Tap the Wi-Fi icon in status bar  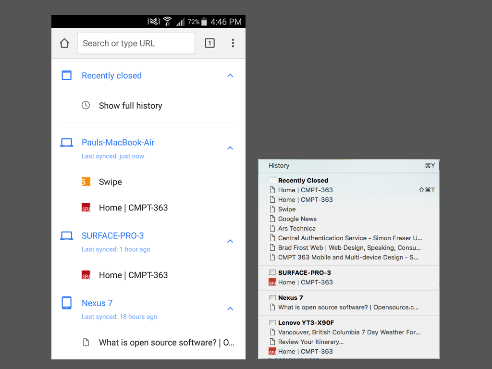pyautogui.click(x=168, y=21)
